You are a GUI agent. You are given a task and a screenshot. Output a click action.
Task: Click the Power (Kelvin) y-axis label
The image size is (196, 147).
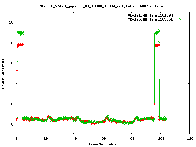tap(3, 74)
